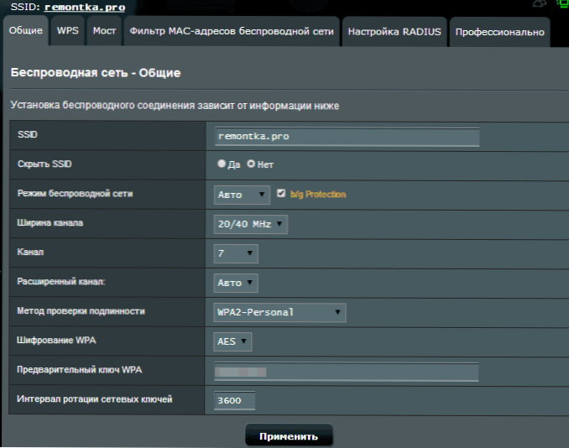
Task: Click Интервал ротации сетевых ключей field
Action: click(x=234, y=400)
